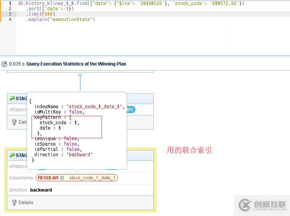
Task: Click line number 3 in the editor gutter
Action: pyautogui.click(x=10, y=14)
